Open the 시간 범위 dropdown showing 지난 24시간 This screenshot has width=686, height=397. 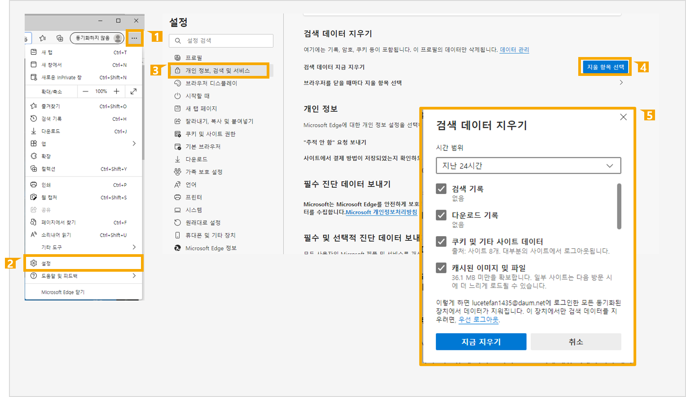(528, 166)
